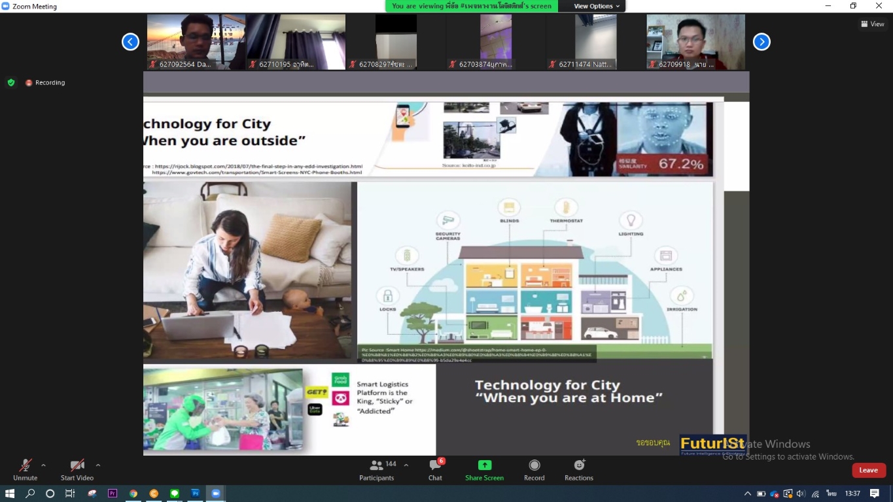
Task: Open the Reactions menu
Action: pyautogui.click(x=579, y=469)
